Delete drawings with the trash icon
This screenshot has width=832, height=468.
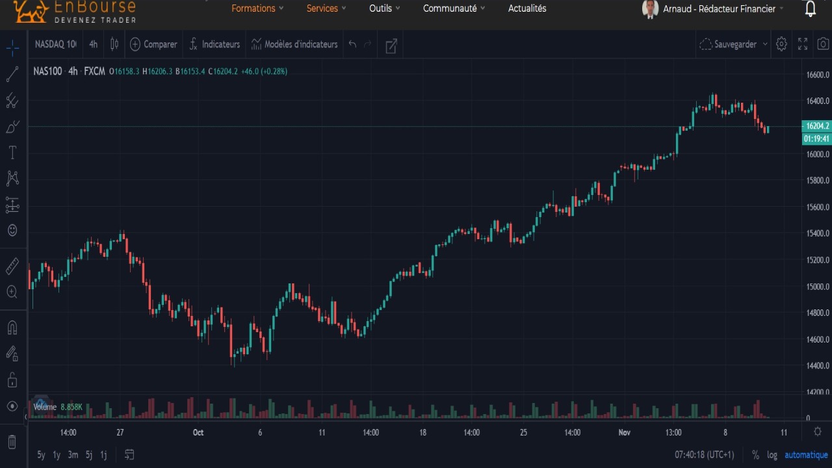pyautogui.click(x=12, y=442)
